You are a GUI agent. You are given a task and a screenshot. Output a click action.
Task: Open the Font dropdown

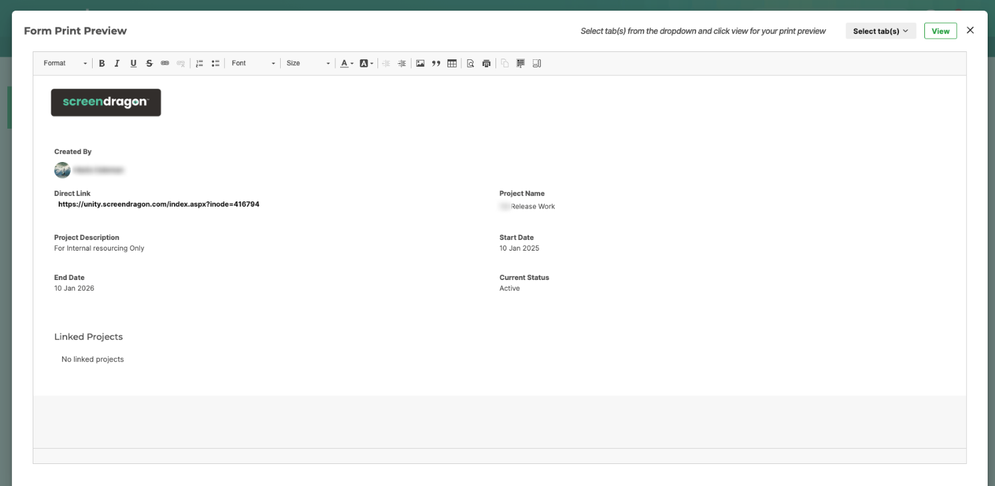[253, 63]
